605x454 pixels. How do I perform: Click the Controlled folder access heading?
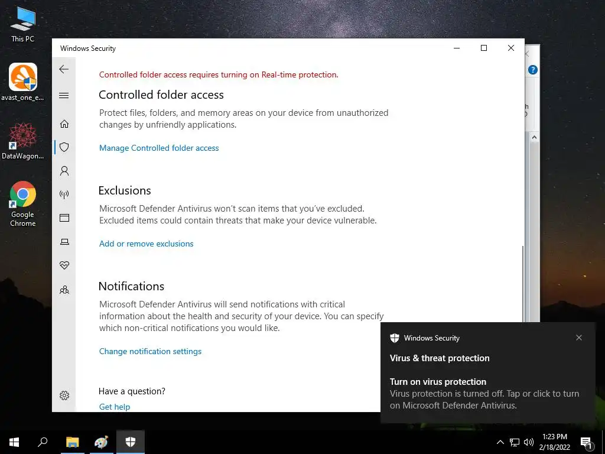pos(161,95)
